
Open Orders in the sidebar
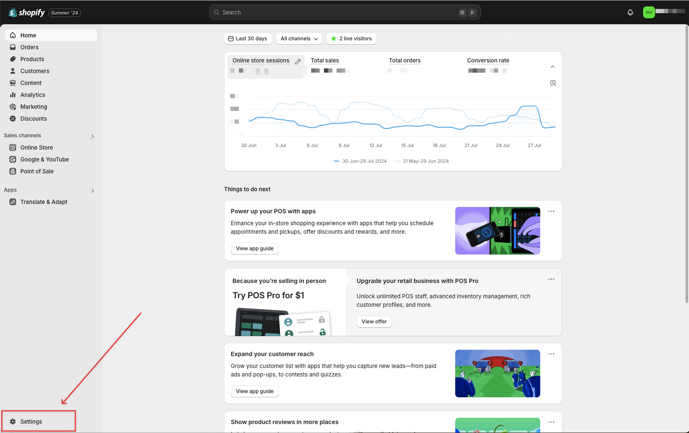(29, 47)
